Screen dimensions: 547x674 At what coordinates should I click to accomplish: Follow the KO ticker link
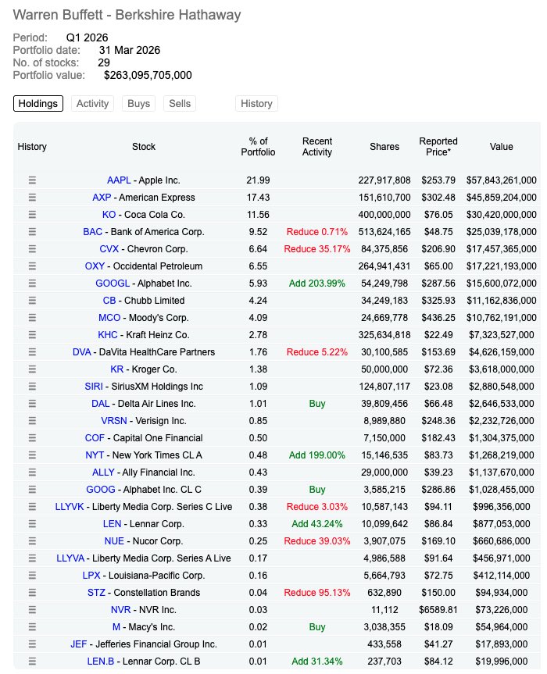109,215
